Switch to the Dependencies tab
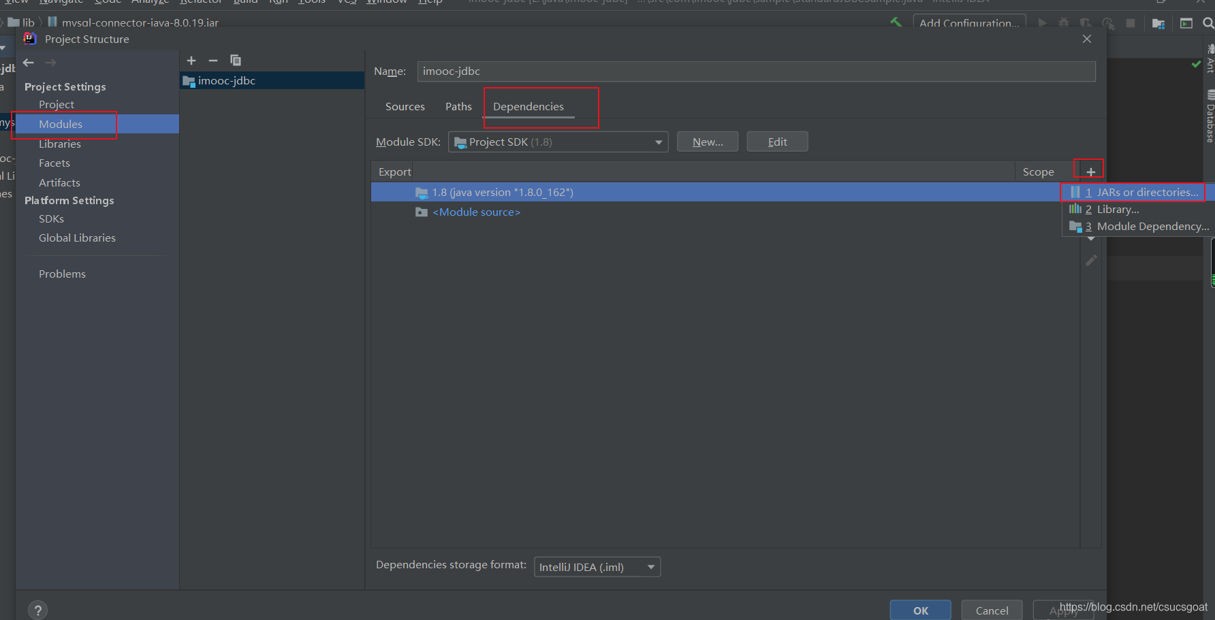Viewport: 1215px width, 620px height. [x=528, y=107]
